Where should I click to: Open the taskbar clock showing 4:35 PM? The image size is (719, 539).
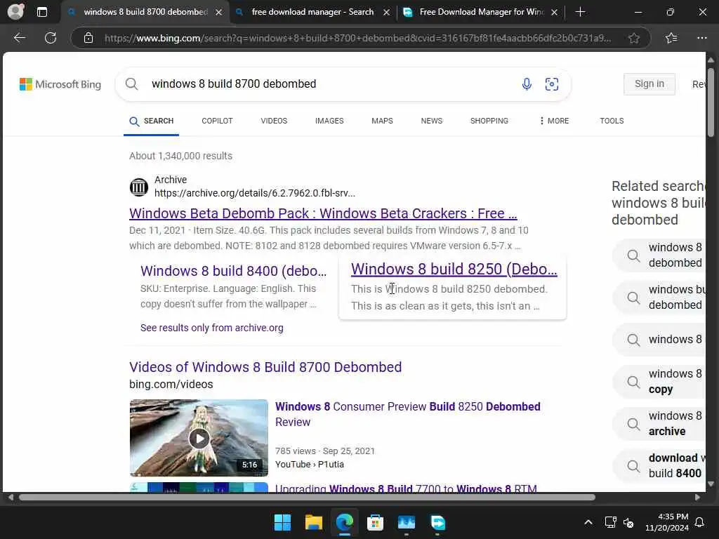667,522
